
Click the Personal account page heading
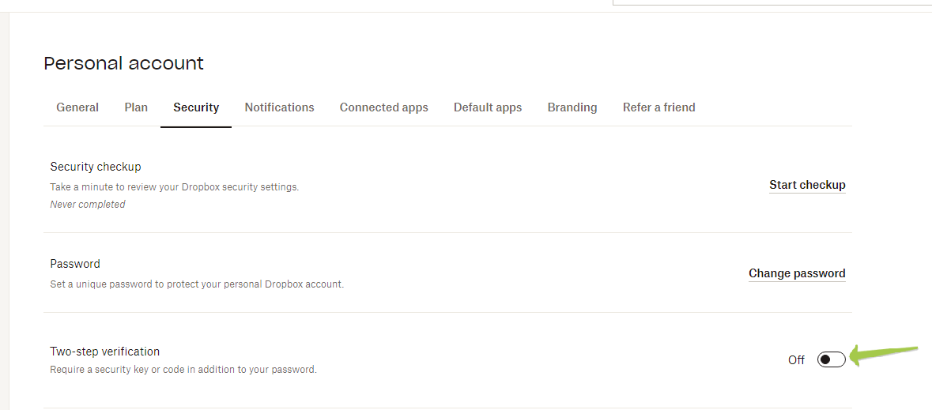coord(123,63)
